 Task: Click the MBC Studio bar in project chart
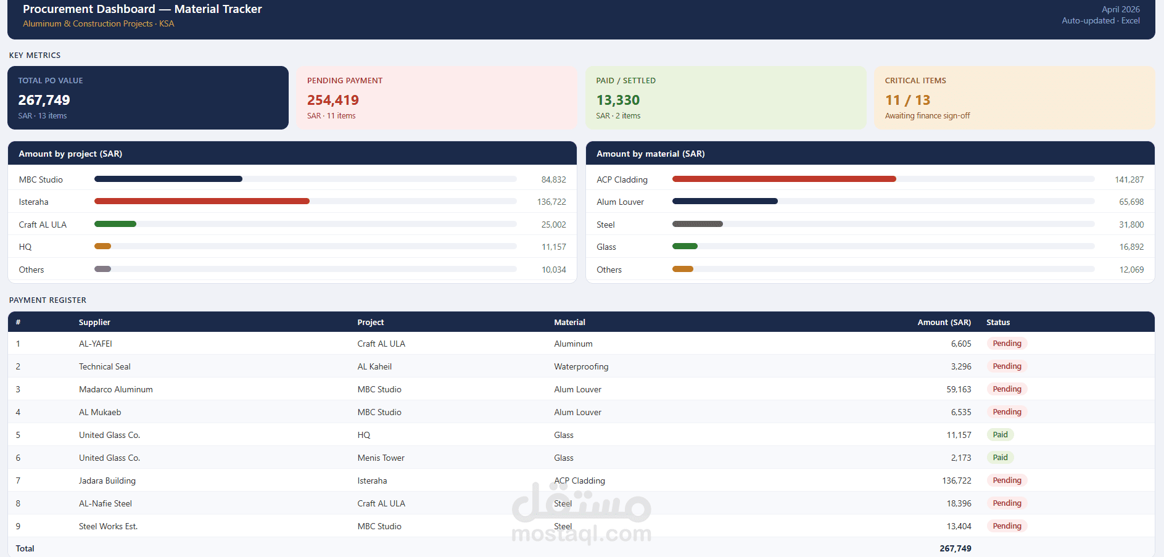(x=168, y=179)
